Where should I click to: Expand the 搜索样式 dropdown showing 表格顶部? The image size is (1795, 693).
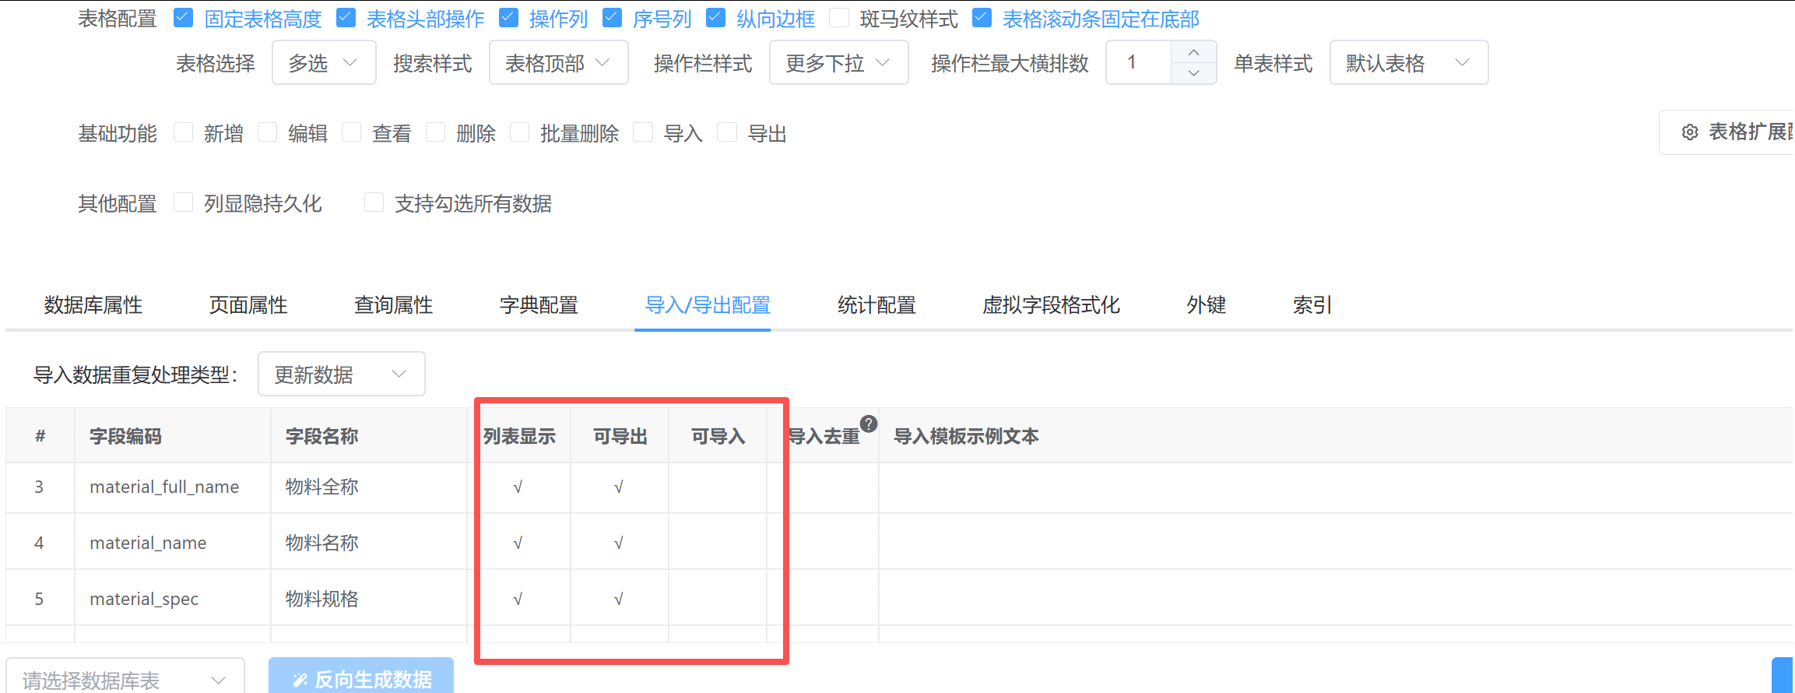tap(558, 63)
